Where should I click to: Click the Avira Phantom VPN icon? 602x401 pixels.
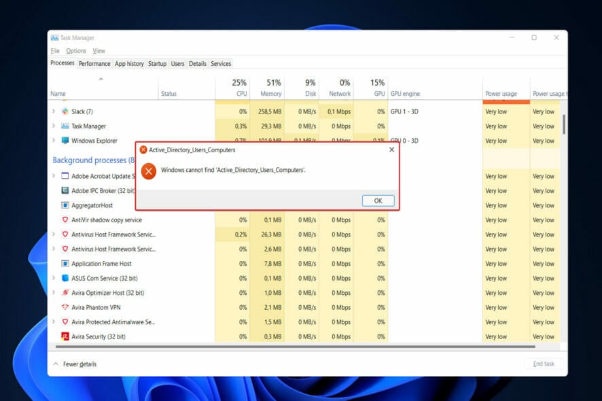[65, 307]
